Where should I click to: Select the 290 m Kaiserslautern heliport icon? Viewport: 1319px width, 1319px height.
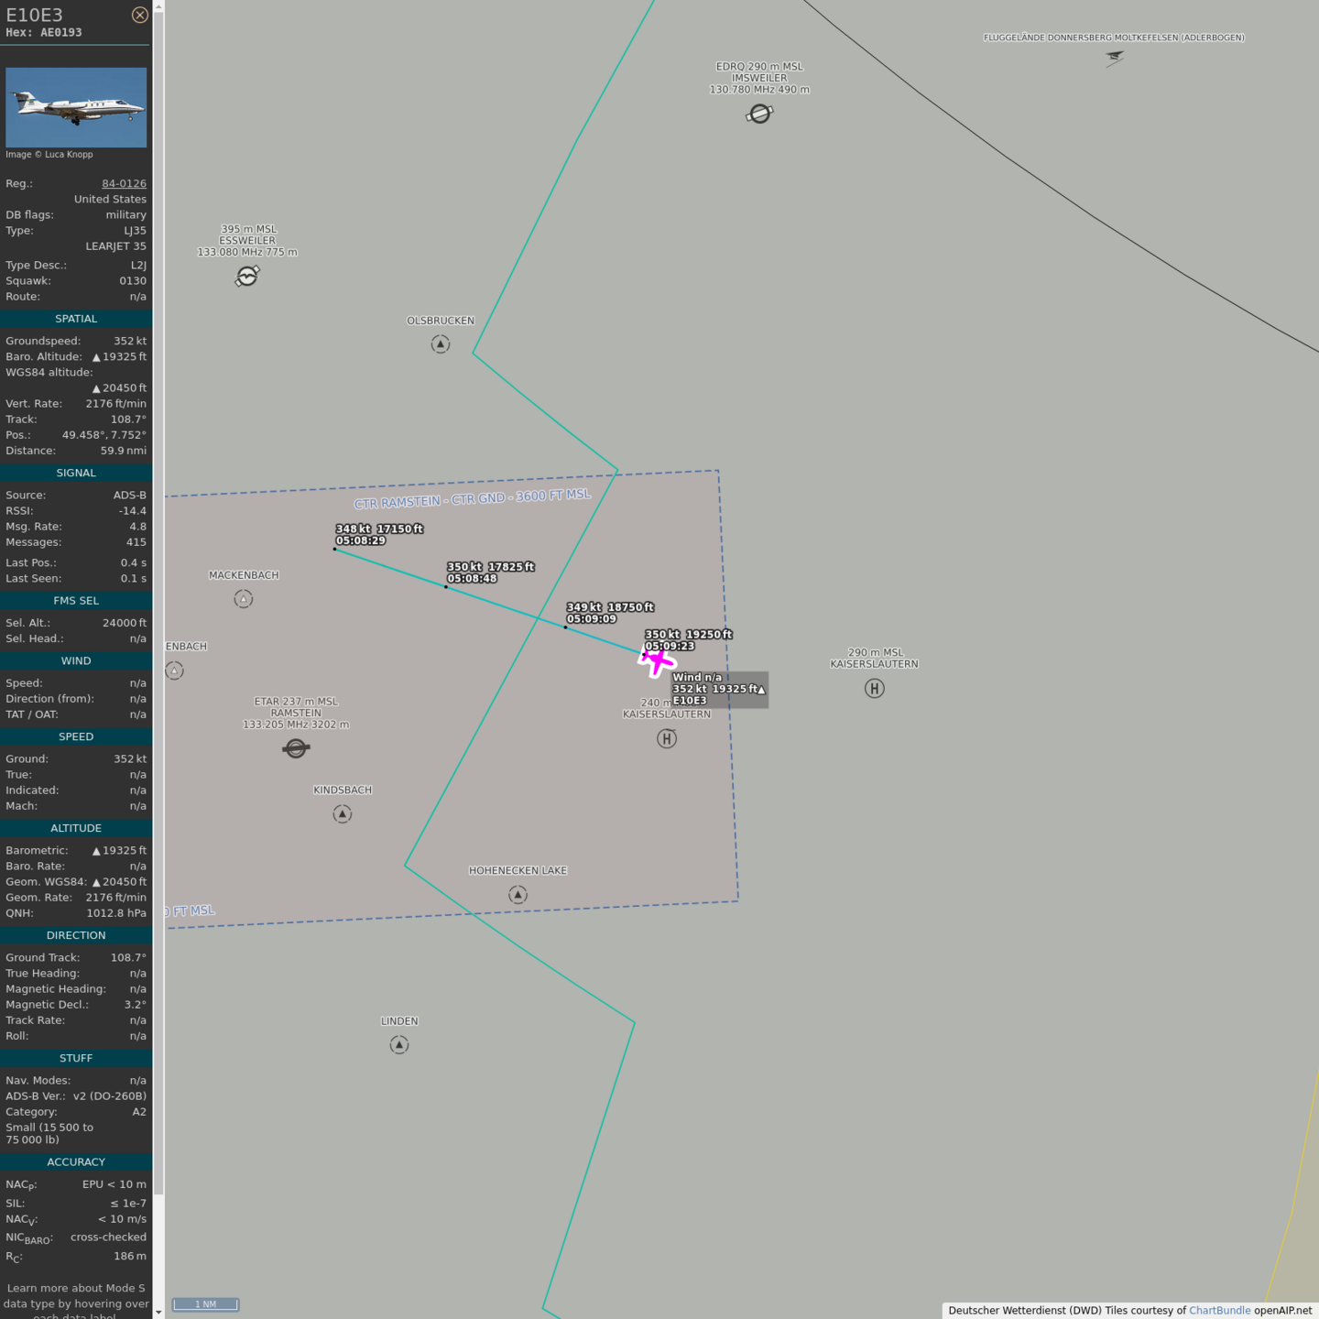coord(874,688)
